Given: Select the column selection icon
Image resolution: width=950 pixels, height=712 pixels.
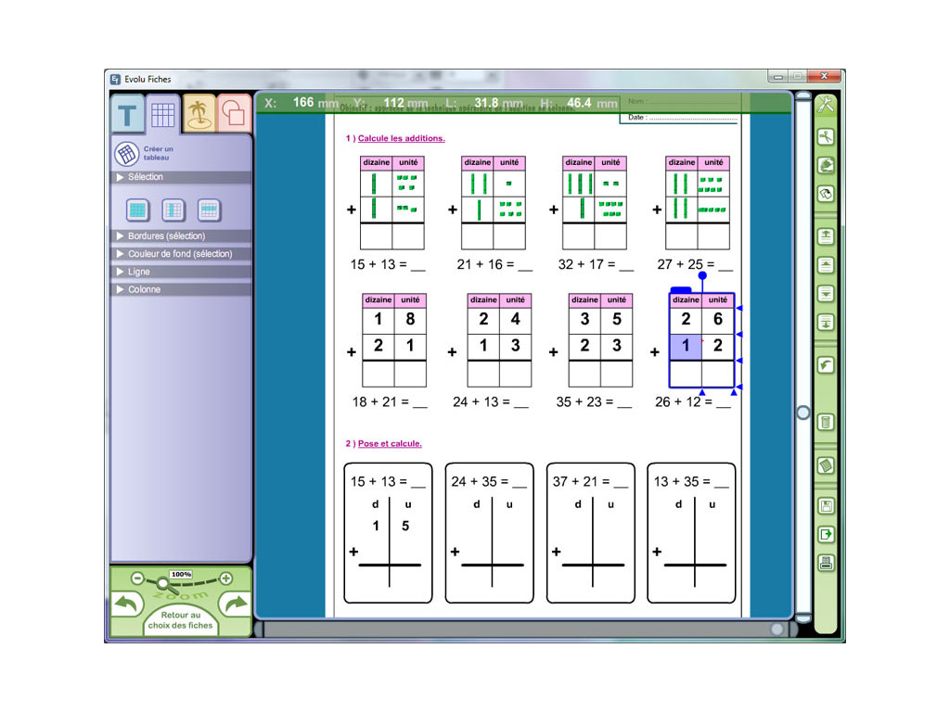Looking at the screenshot, I should coord(173,210).
